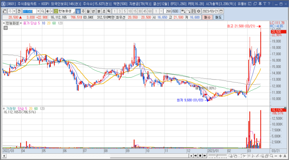Open stock search with the magnifier icon
Viewport: 289px width, 160px height.
click(43, 11)
